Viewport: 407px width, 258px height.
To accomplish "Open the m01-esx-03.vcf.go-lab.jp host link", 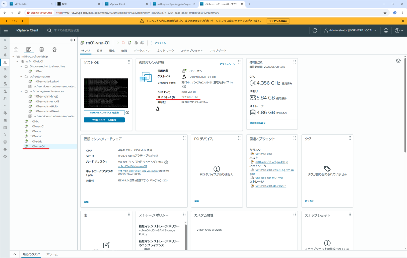I will (272, 162).
